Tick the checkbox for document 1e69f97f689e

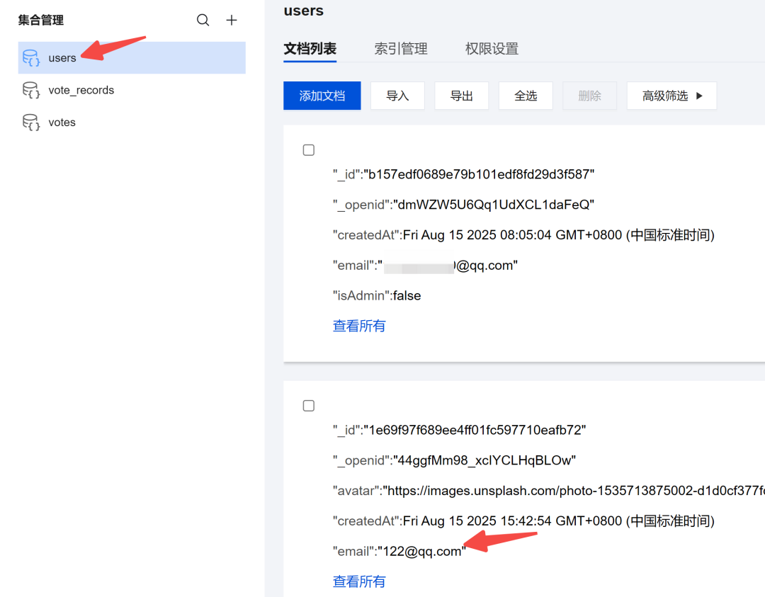pos(309,406)
